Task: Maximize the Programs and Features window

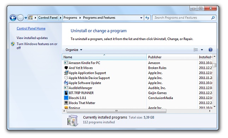Action: pos(201,8)
